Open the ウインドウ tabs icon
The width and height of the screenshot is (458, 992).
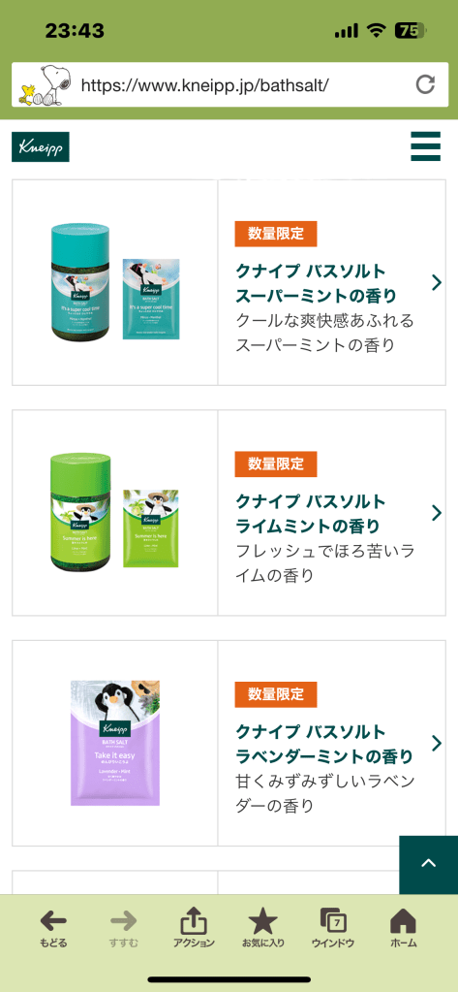tap(333, 929)
